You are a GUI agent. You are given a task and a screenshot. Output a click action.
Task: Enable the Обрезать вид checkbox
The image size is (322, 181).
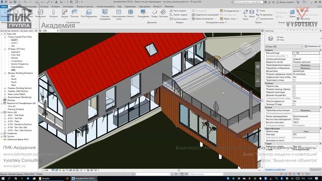294,86
